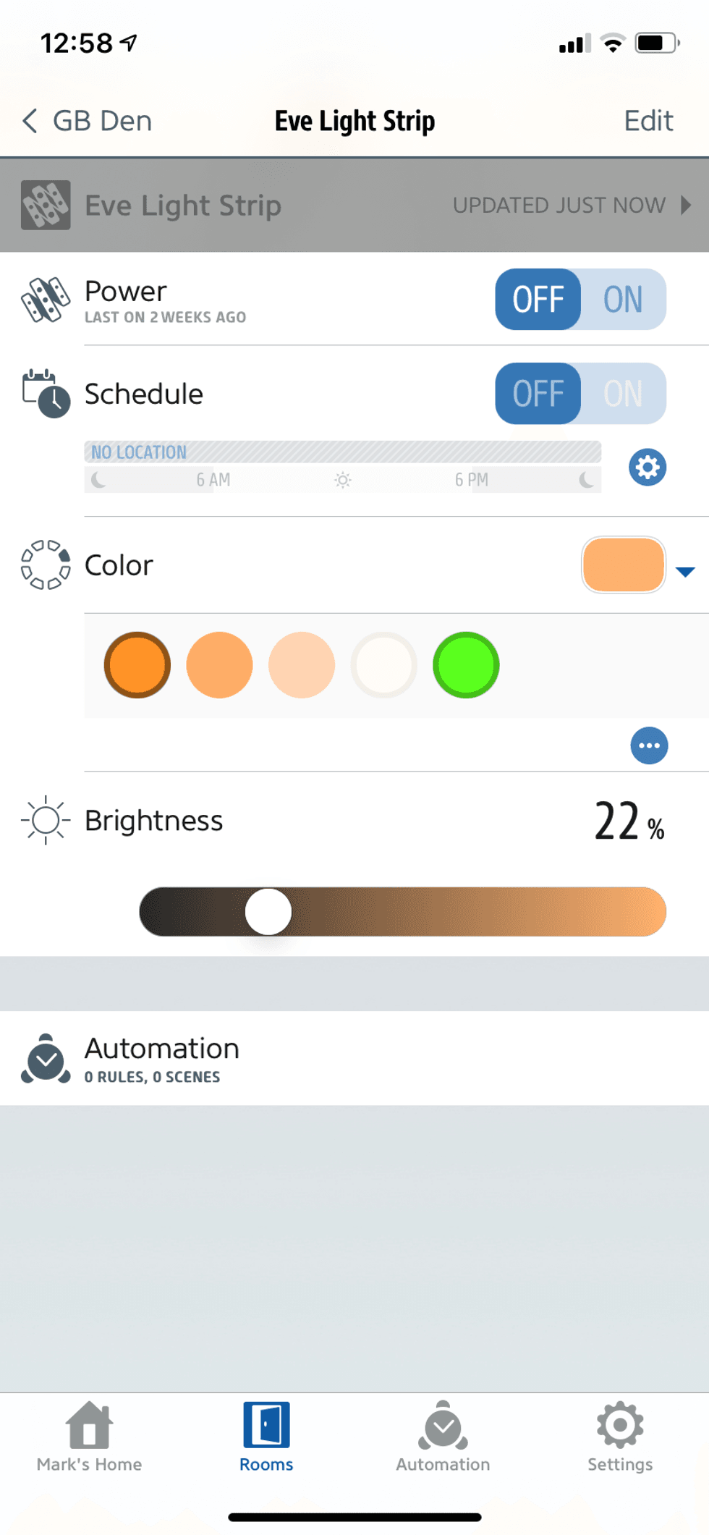The width and height of the screenshot is (709, 1535).
Task: Select the green color swatch
Action: pyautogui.click(x=467, y=664)
